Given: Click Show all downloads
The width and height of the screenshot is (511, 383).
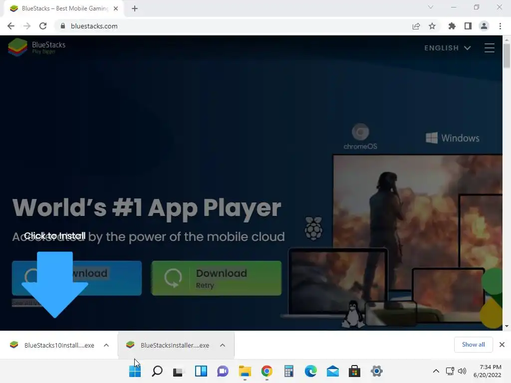Looking at the screenshot, I should click(x=473, y=345).
